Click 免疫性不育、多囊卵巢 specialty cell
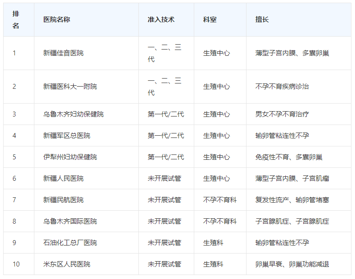Screen dimensions: 355x279 click(289, 157)
